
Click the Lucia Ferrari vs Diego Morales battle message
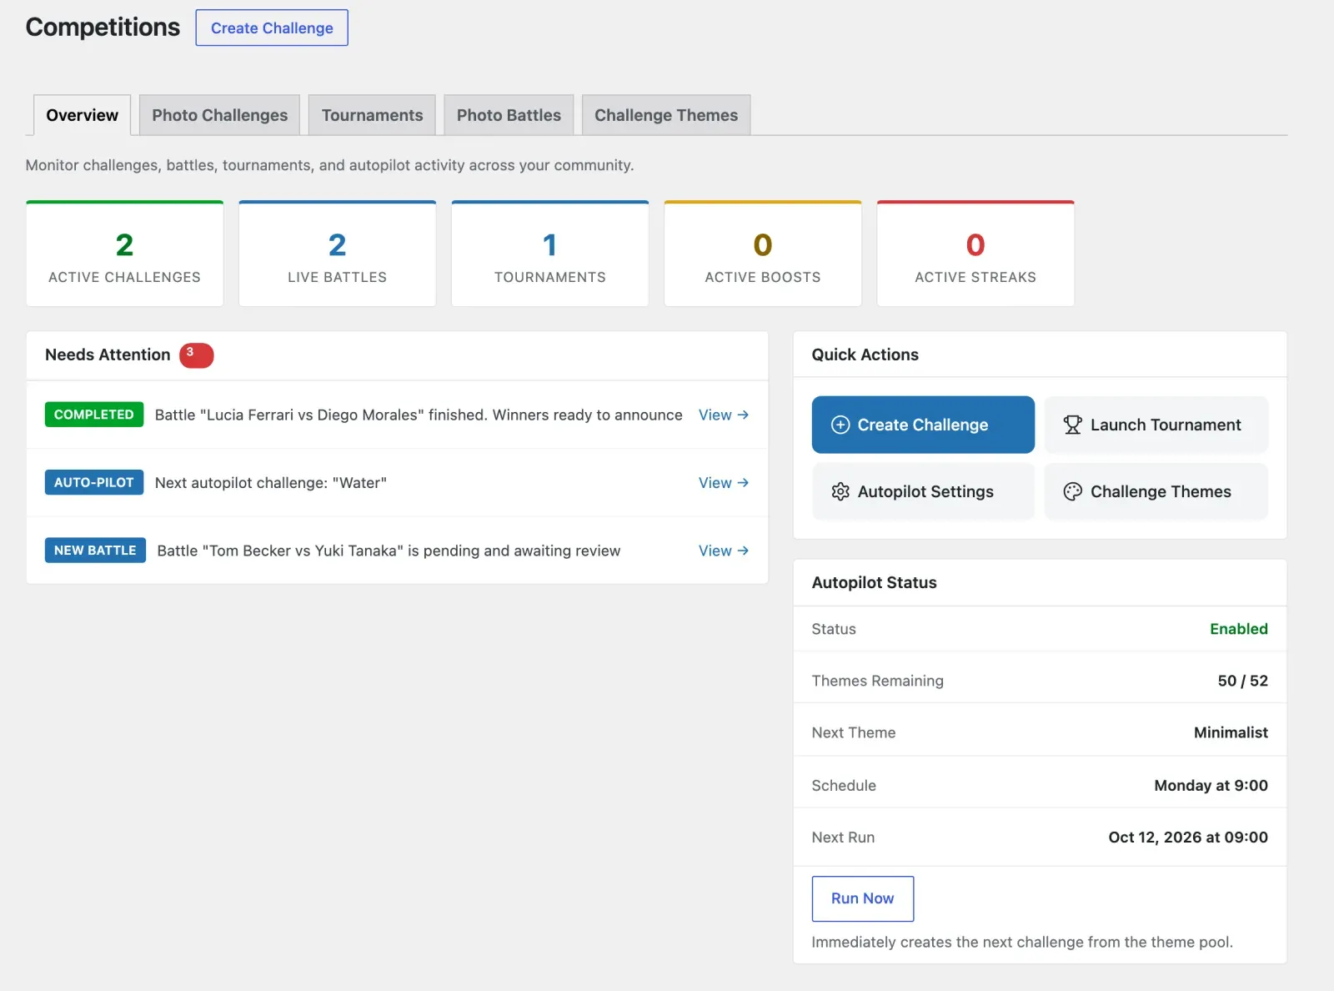[419, 415]
